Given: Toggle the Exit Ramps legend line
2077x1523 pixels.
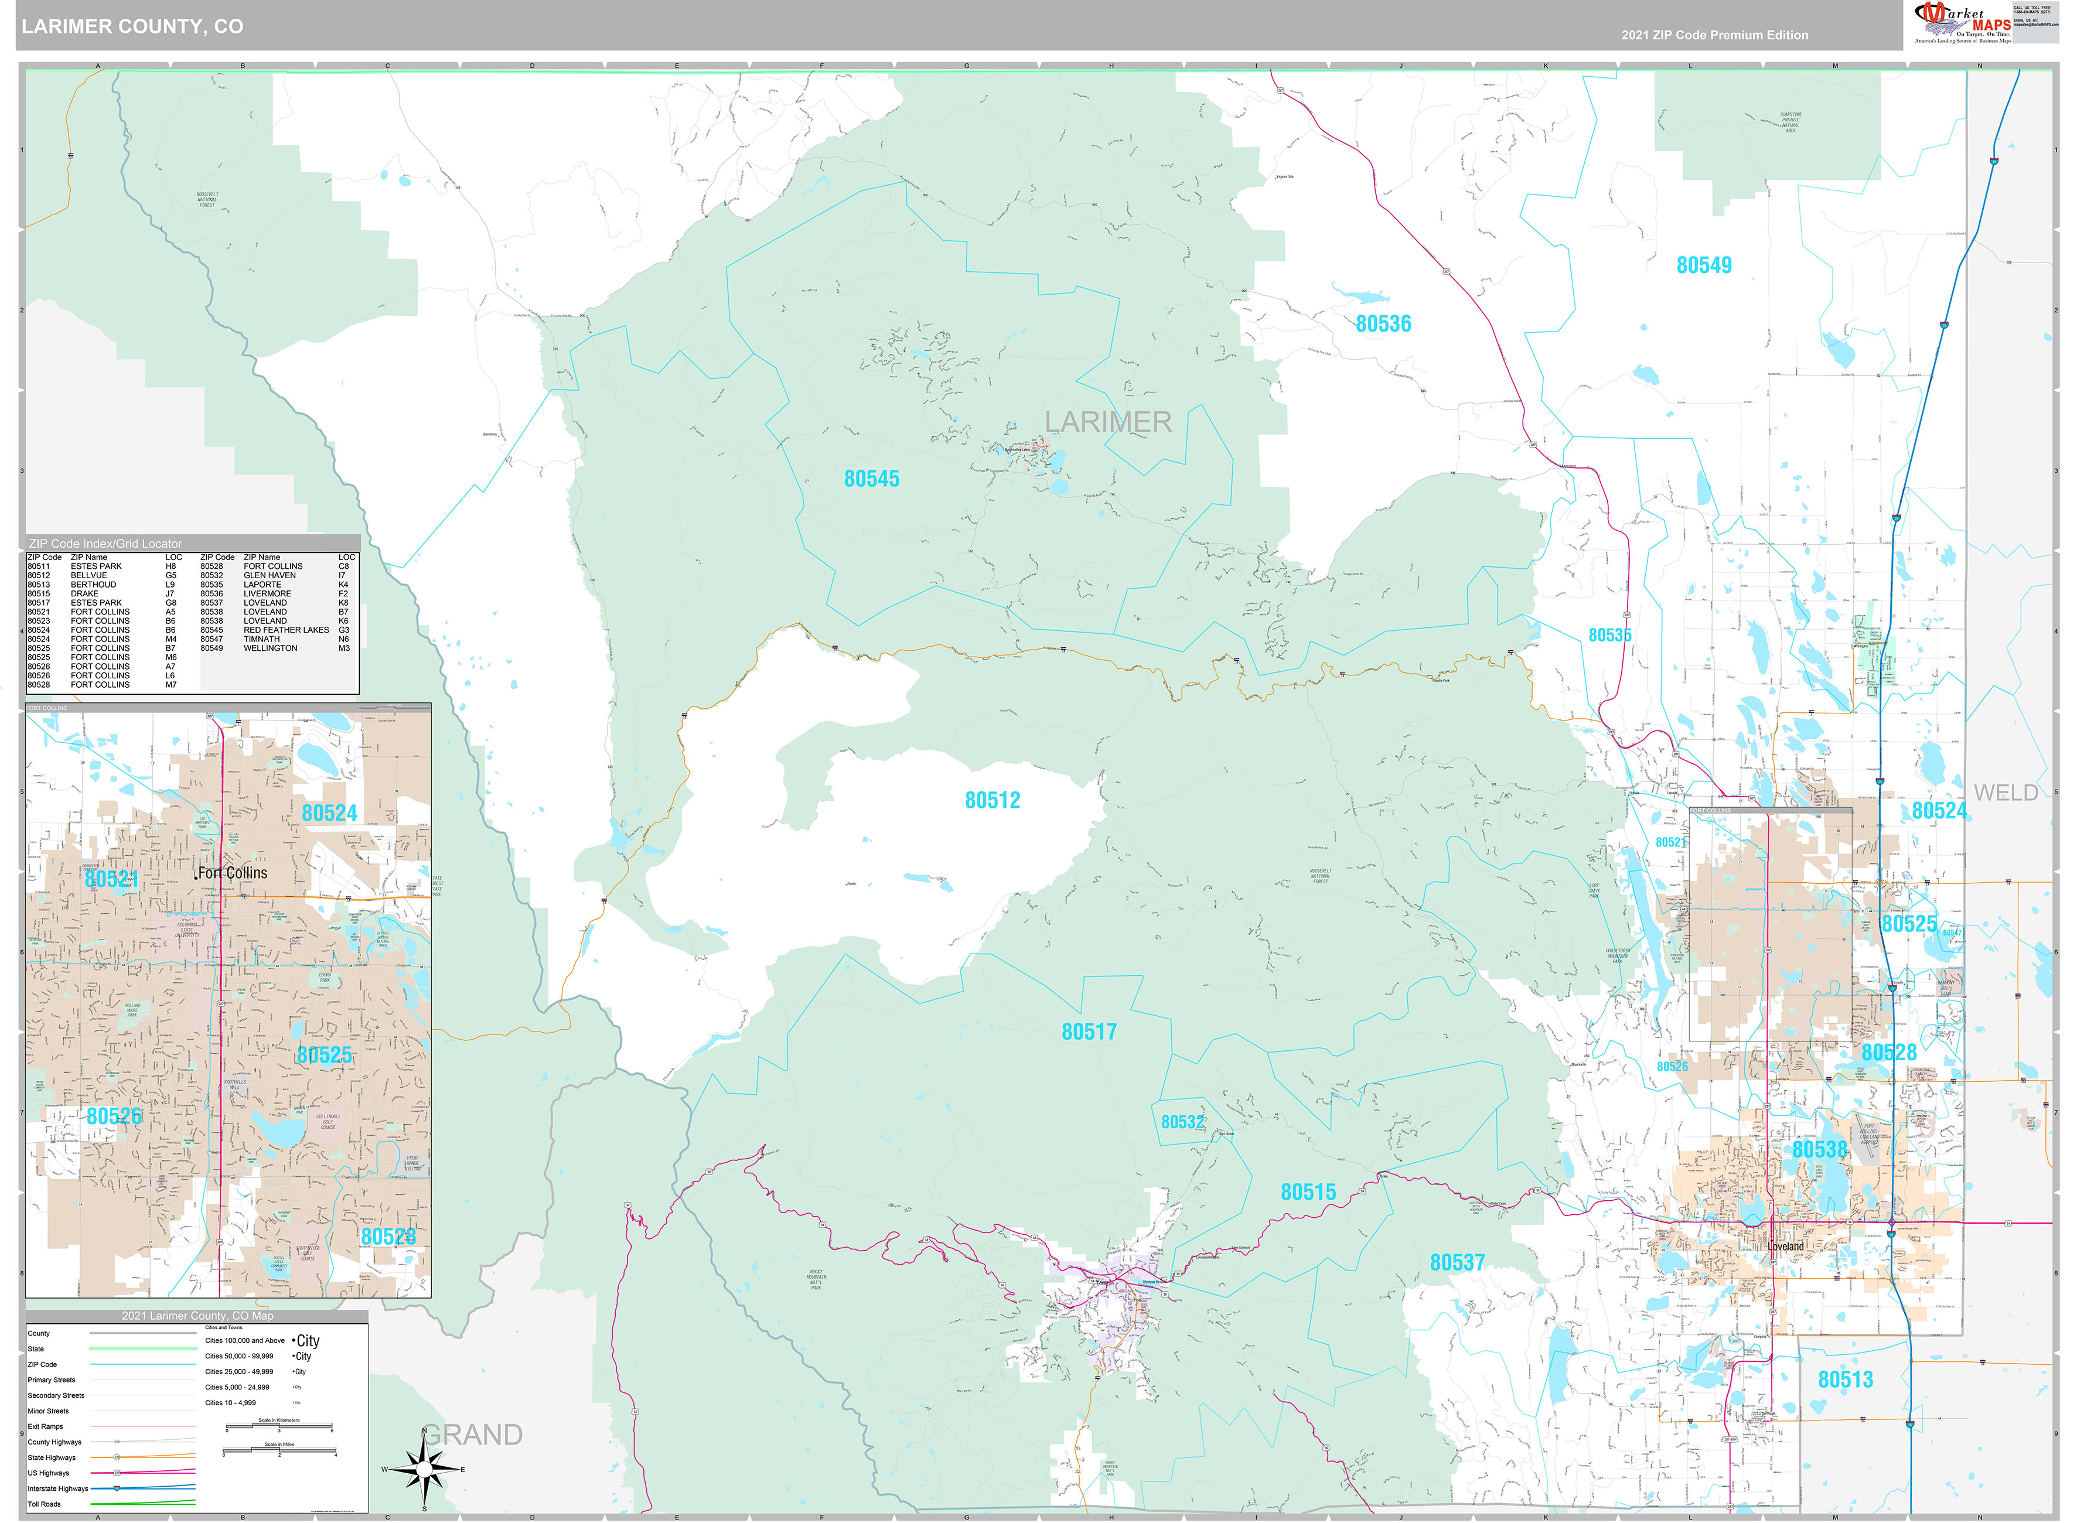Looking at the screenshot, I should point(143,1426).
